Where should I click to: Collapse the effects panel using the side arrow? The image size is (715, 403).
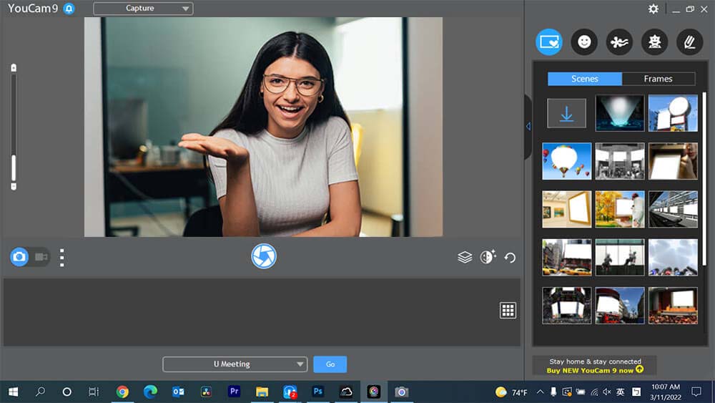click(x=528, y=127)
